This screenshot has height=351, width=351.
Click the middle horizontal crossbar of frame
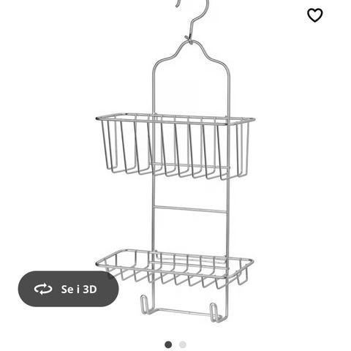pyautogui.click(x=190, y=210)
